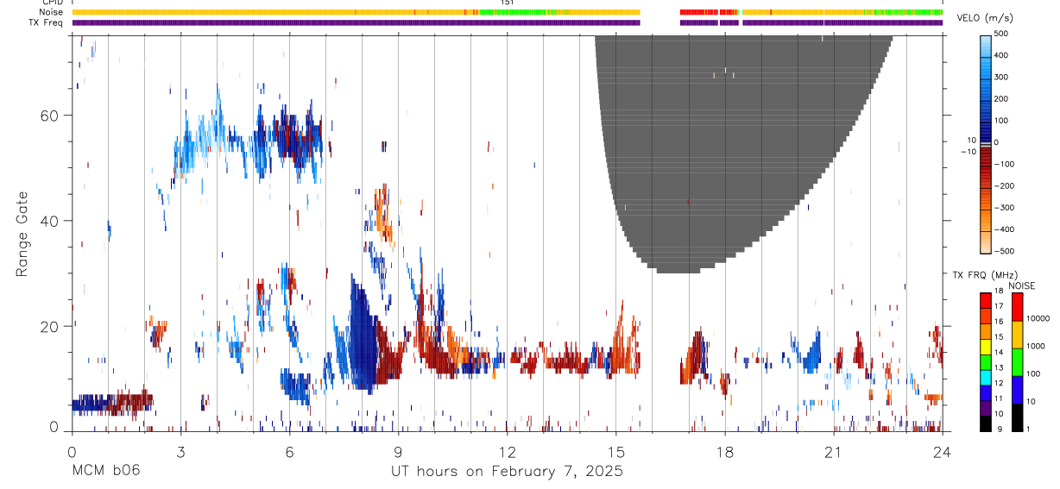
Task: Click the blue segment of NOISE scale
Action: (1017, 390)
